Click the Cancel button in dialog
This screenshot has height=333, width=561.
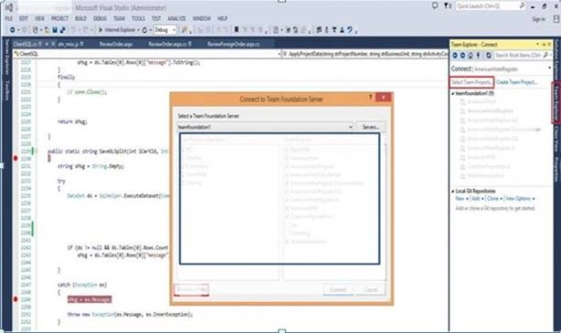[x=371, y=289]
